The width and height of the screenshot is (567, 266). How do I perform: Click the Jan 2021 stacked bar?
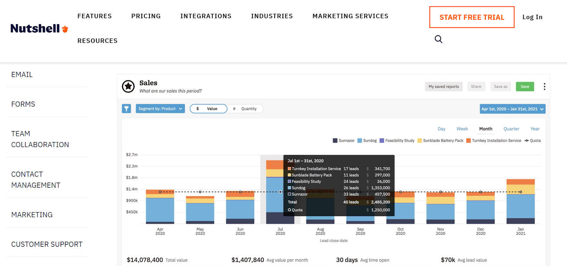tap(521, 202)
